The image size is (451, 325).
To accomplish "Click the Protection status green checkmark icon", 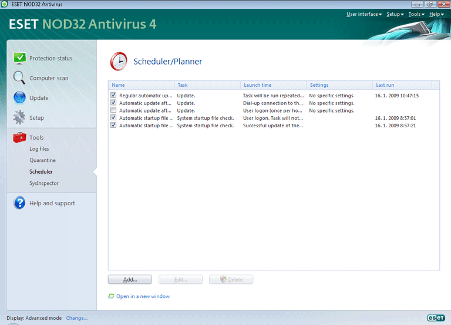I will tap(19, 58).
